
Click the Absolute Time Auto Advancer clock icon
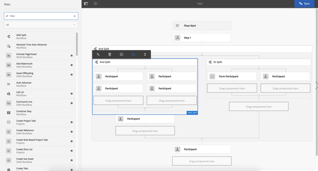coord(8,46)
